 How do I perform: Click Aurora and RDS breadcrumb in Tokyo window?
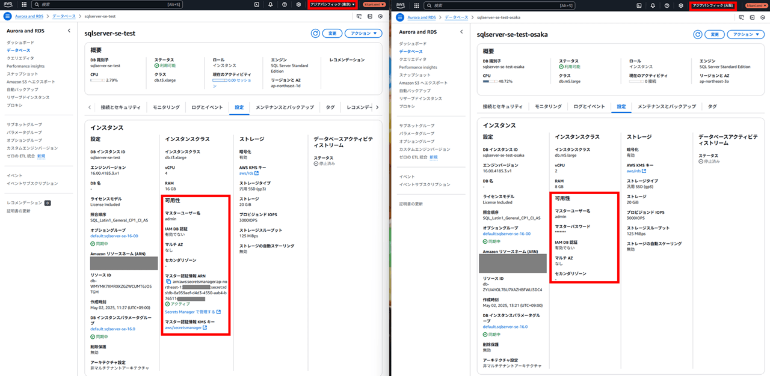tap(30, 17)
